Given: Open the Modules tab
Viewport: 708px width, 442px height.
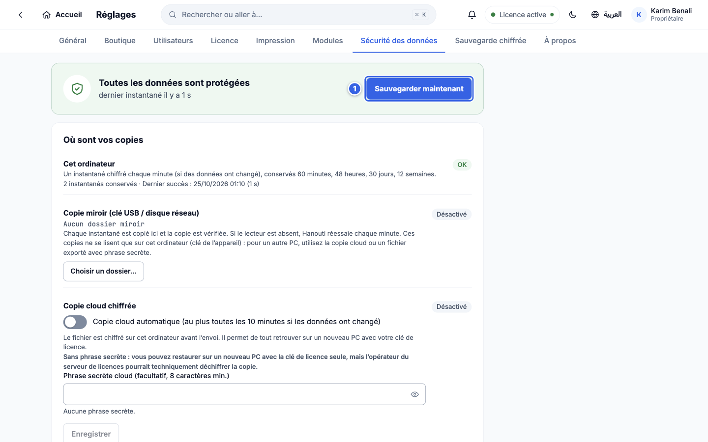Looking at the screenshot, I should (x=328, y=41).
